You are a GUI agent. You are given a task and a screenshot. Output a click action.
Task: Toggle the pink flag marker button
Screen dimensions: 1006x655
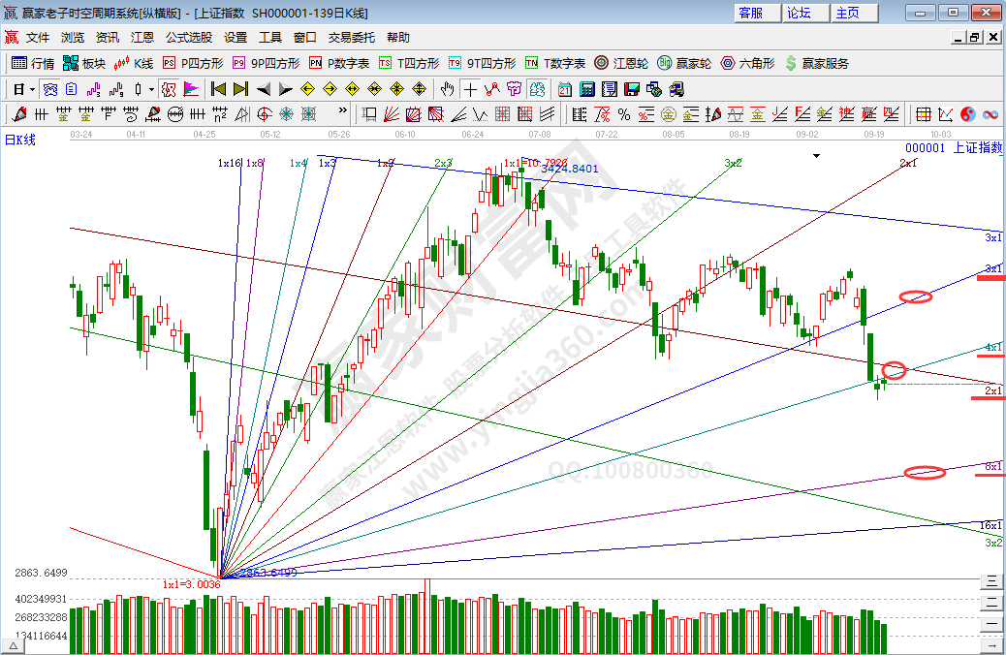191,89
